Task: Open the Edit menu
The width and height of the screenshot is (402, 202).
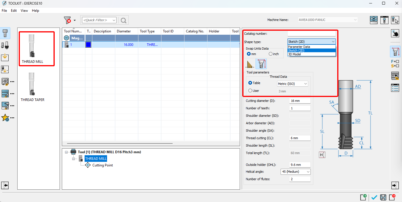Action: pos(14,11)
